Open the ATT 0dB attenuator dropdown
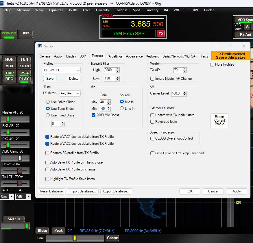Screen dimensions: 253x243 23,197
